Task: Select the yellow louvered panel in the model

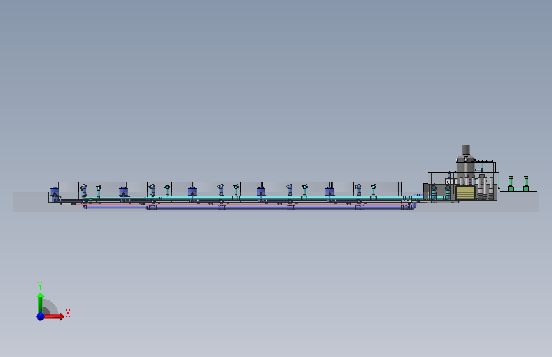Action: 465,193
